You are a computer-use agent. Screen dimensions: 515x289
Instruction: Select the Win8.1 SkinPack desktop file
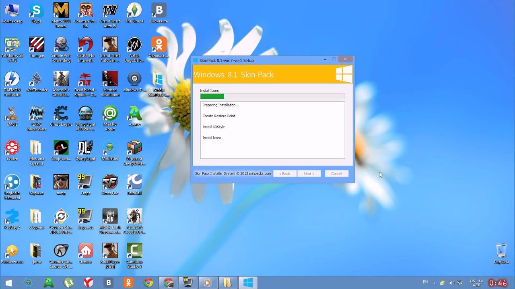click(159, 84)
